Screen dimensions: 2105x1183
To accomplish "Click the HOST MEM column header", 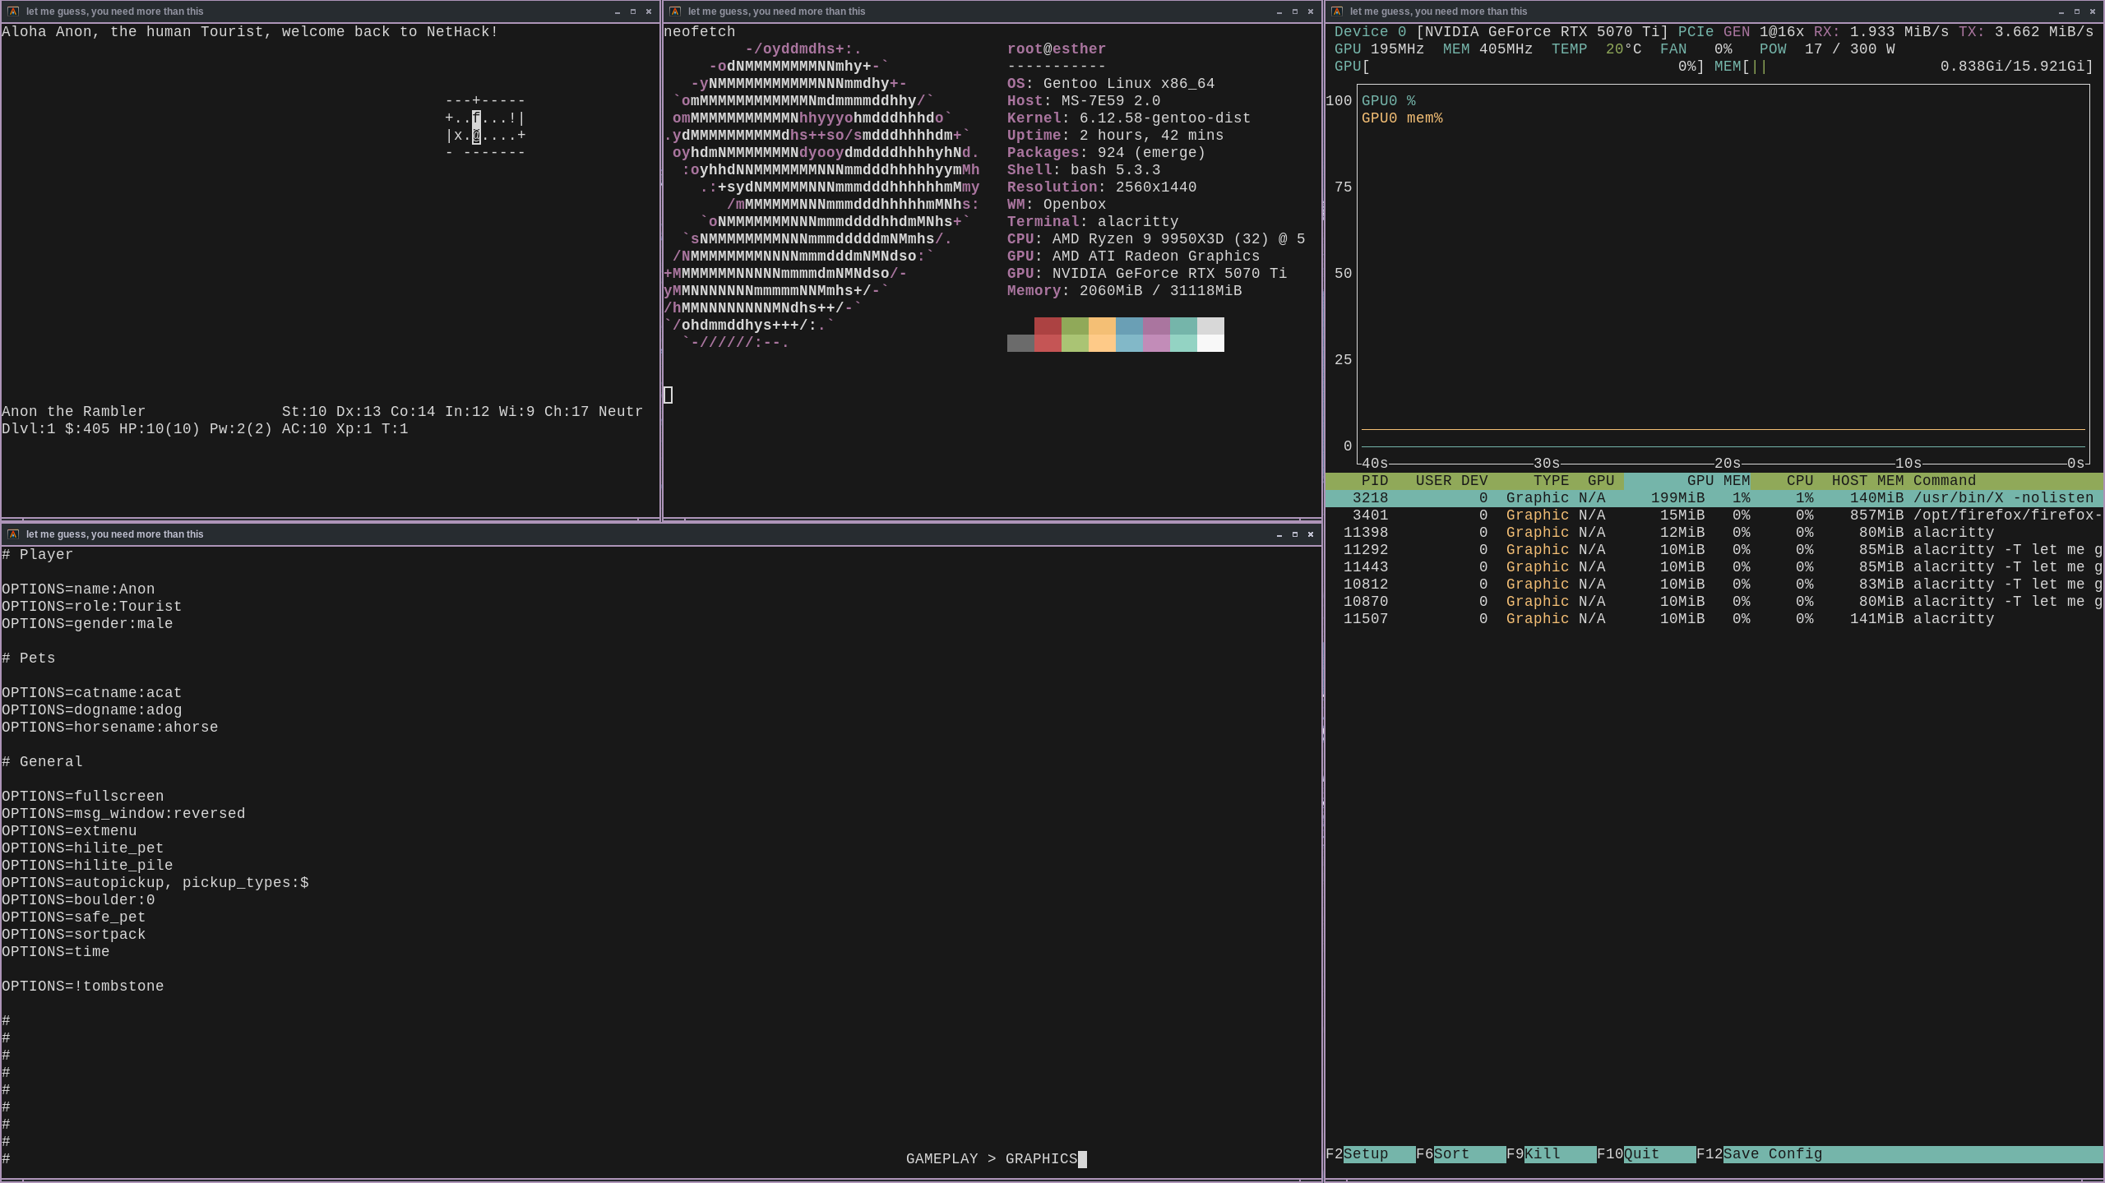I will (1867, 481).
